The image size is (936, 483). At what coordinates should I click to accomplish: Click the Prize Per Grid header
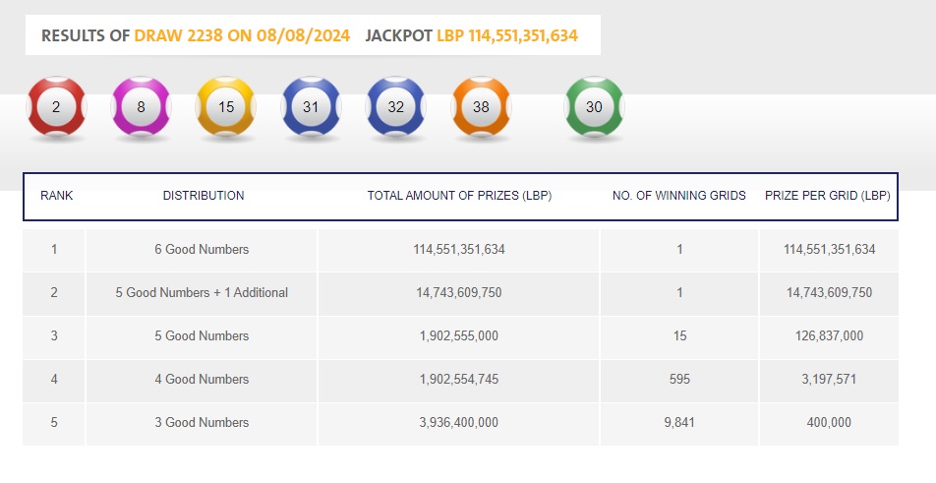pyautogui.click(x=828, y=196)
